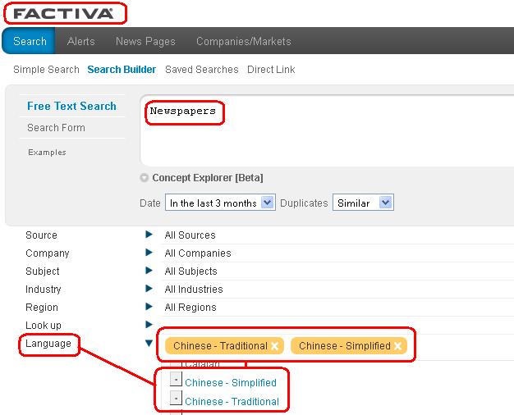Click the All Companies text
Viewport: 514px width, 415px height.
point(198,253)
